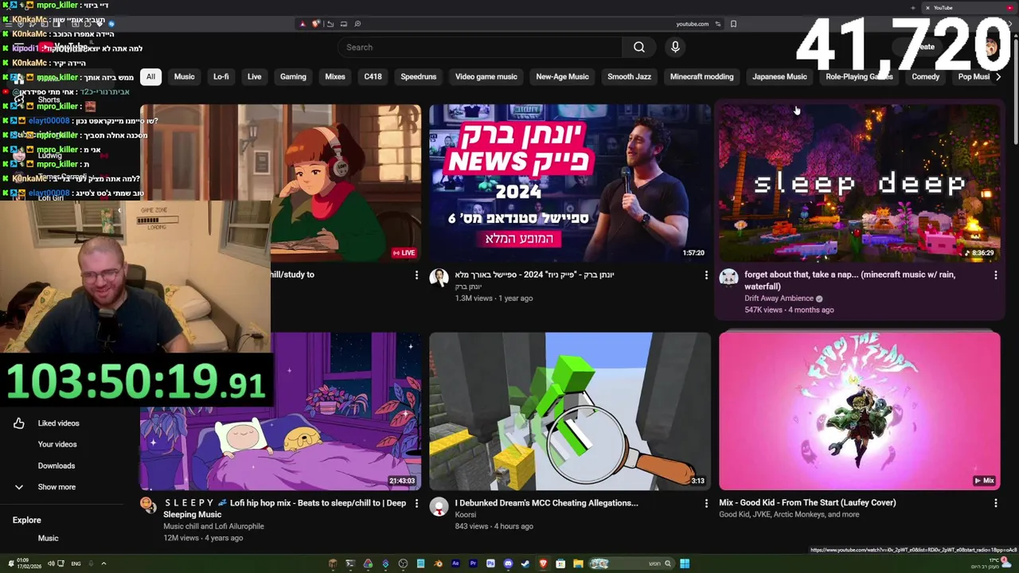Image resolution: width=1019 pixels, height=573 pixels.
Task: Click the Windows Start button
Action: [685, 564]
